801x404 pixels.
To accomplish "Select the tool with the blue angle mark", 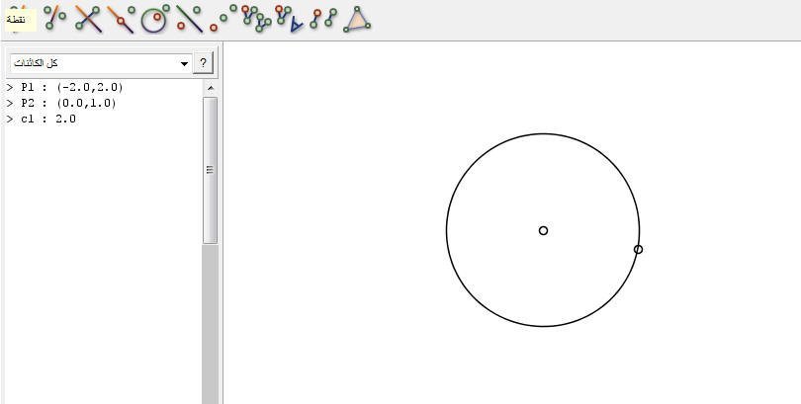I will pos(289,19).
